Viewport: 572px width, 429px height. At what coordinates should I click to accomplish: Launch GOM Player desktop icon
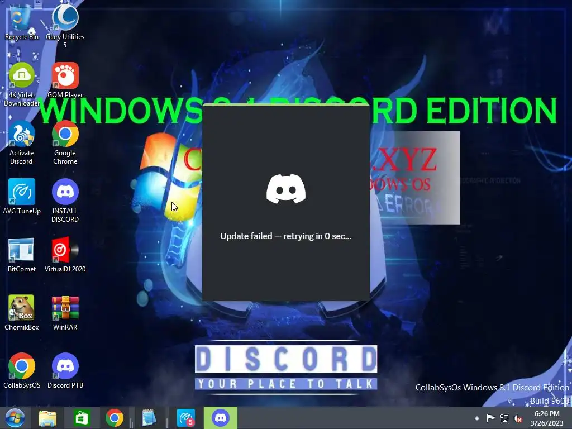65,80
